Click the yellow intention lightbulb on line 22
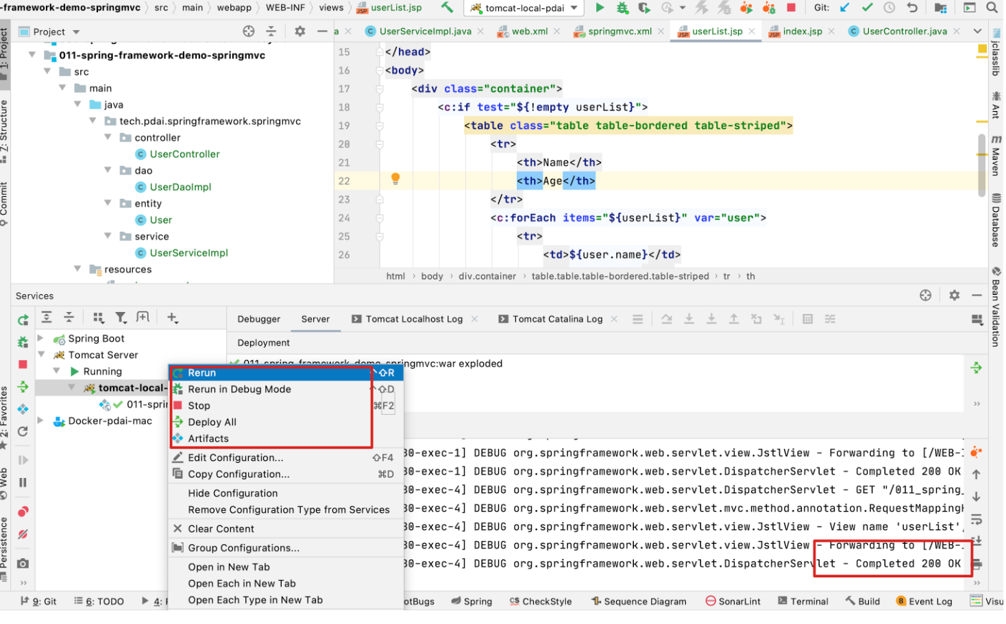This screenshot has height=624, width=1006. click(395, 179)
